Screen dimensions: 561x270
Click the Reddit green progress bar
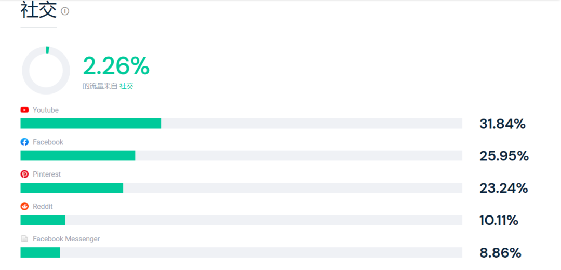click(43, 220)
